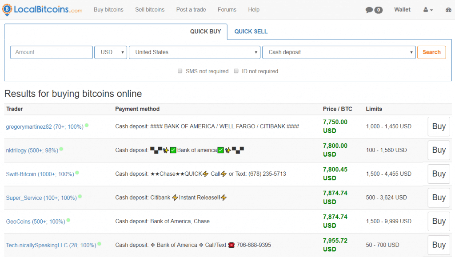
Task: Buy from Tech-nicallySpeakingLLC's offer
Action: click(x=439, y=245)
